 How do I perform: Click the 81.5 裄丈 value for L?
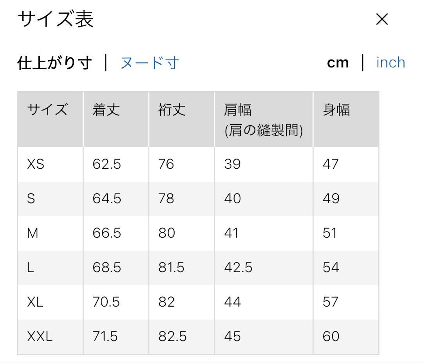click(x=171, y=267)
